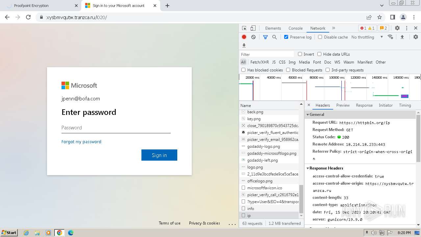Click the network Filter text box
This screenshot has width=421, height=237.
[266, 54]
